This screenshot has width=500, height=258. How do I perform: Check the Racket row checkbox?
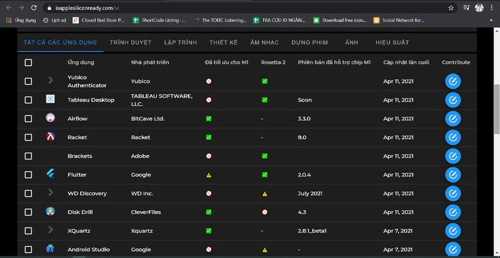click(x=28, y=138)
